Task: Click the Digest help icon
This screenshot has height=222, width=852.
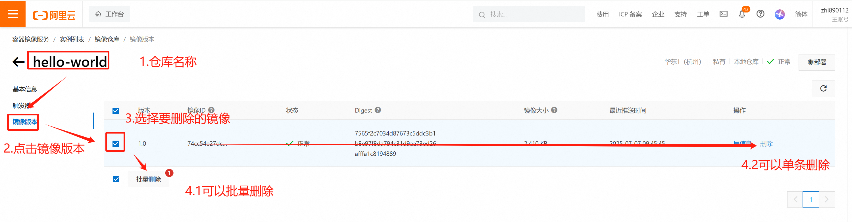Action: click(378, 110)
